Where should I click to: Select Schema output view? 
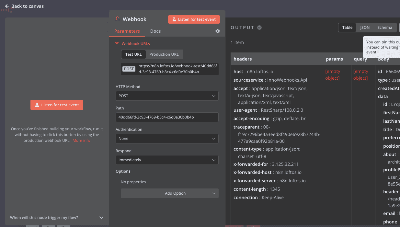(x=384, y=28)
